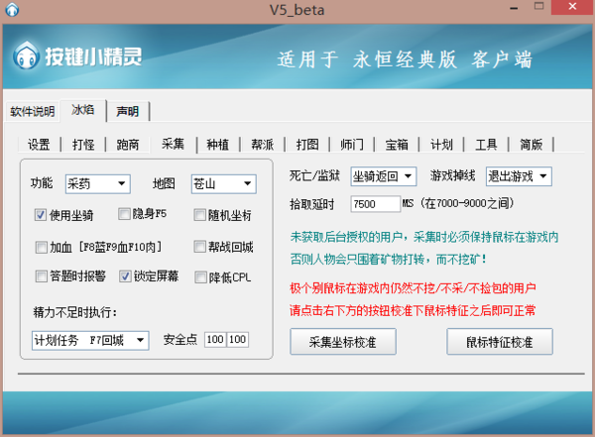The image size is (595, 437).
Task: Go to the 跑商 sub-tab
Action: (128, 145)
